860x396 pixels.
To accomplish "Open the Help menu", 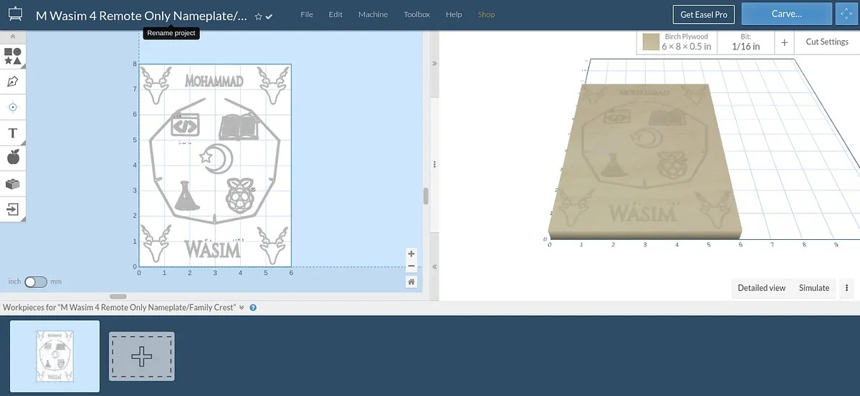I will tap(454, 14).
